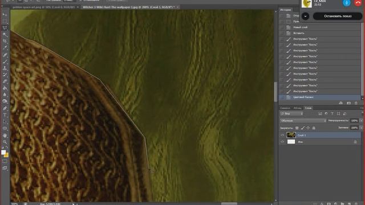Toggle lock transparent pixels
This screenshot has height=205, width=365.
(297, 128)
